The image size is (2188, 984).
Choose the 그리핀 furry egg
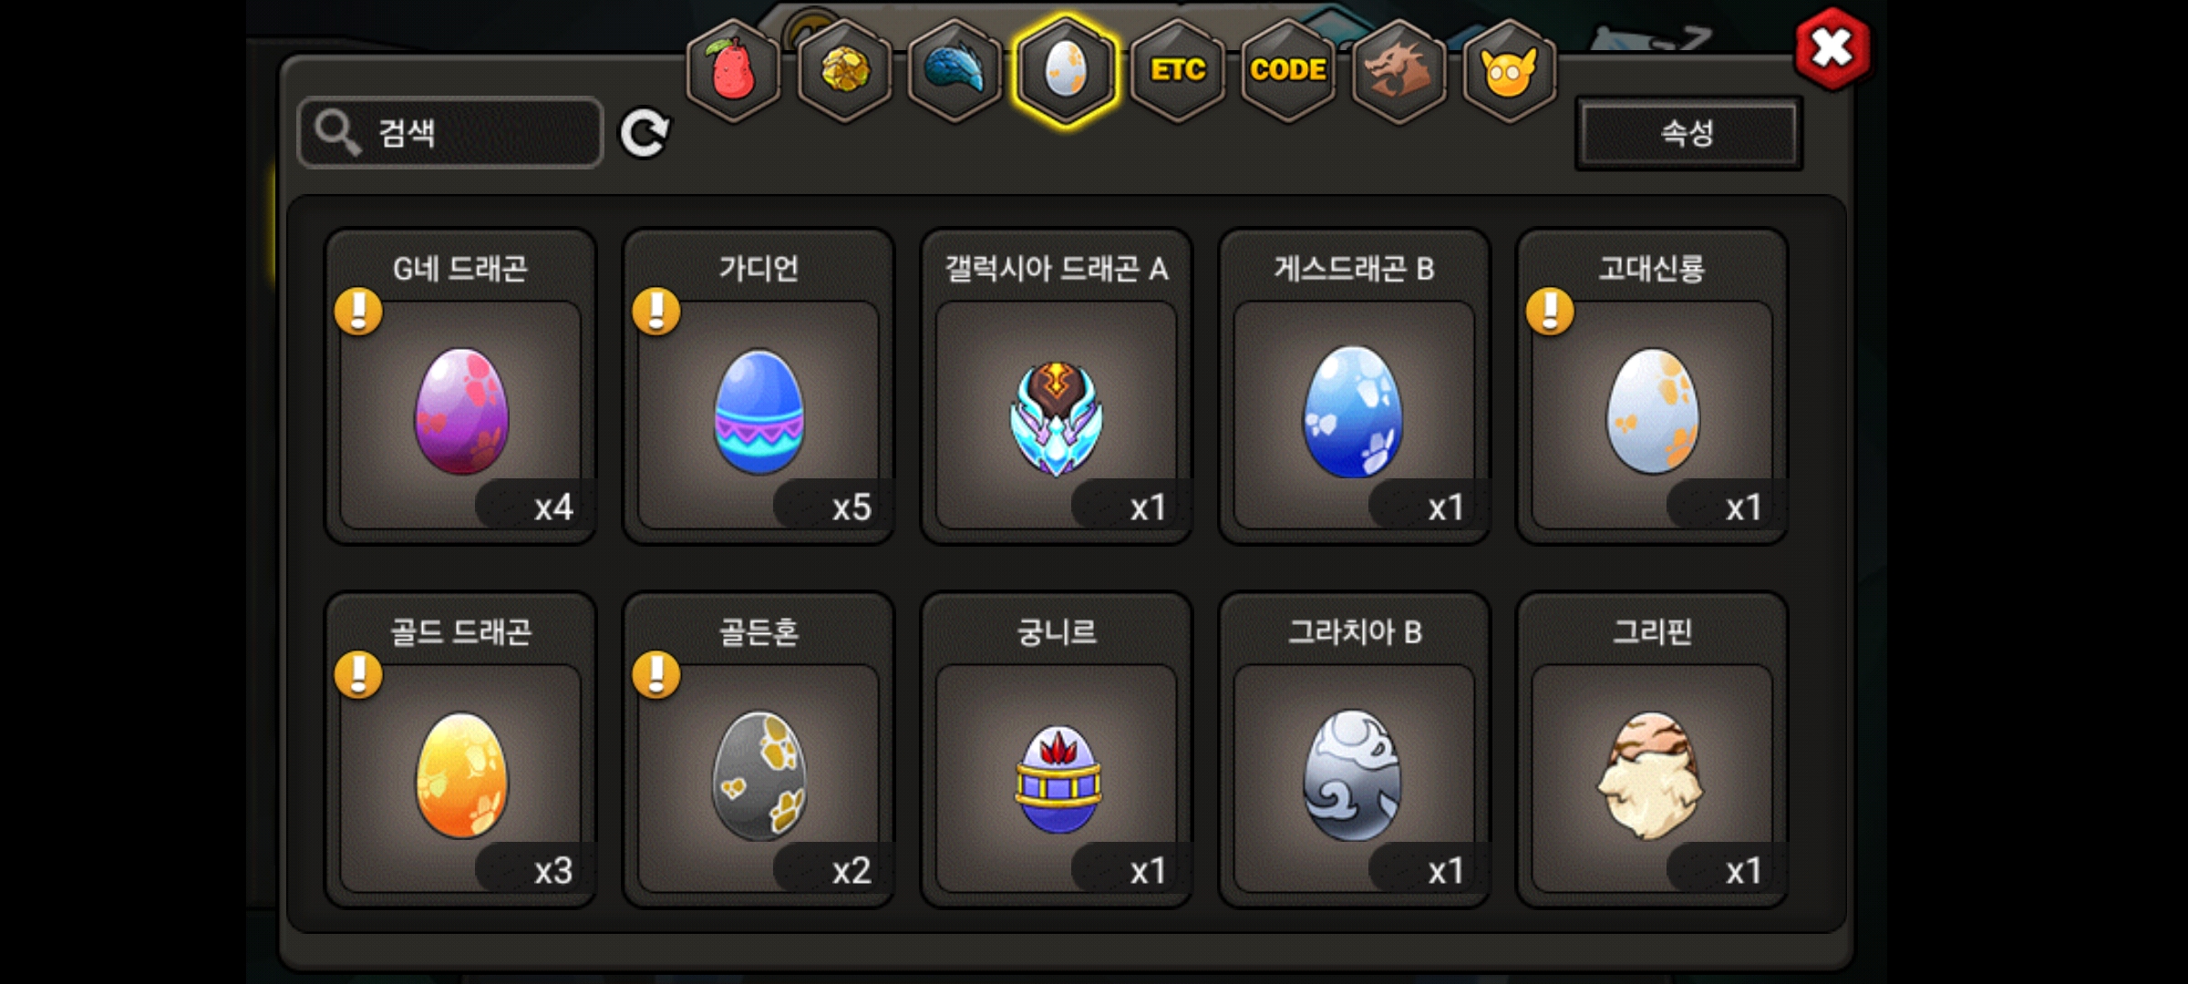(1652, 751)
